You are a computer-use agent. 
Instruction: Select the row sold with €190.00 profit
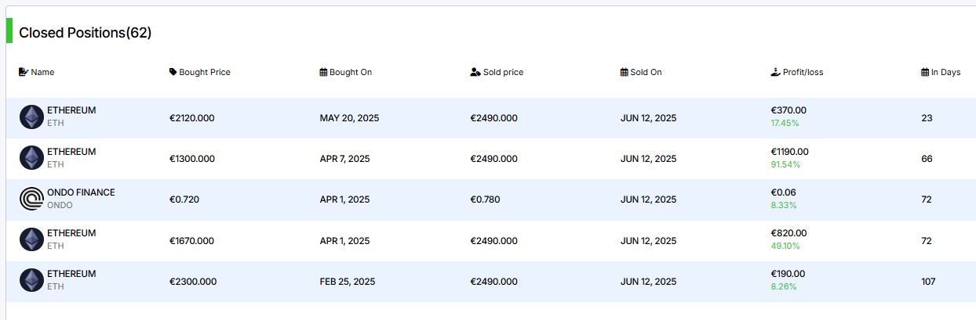(488, 282)
